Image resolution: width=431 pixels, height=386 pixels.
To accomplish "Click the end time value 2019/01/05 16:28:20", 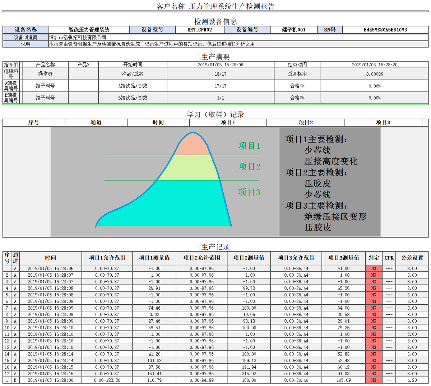I will click(375, 65).
